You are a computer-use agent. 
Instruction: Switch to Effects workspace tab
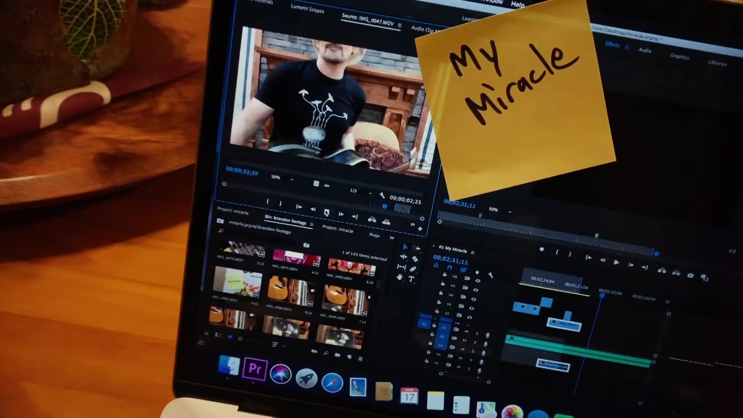(x=612, y=45)
